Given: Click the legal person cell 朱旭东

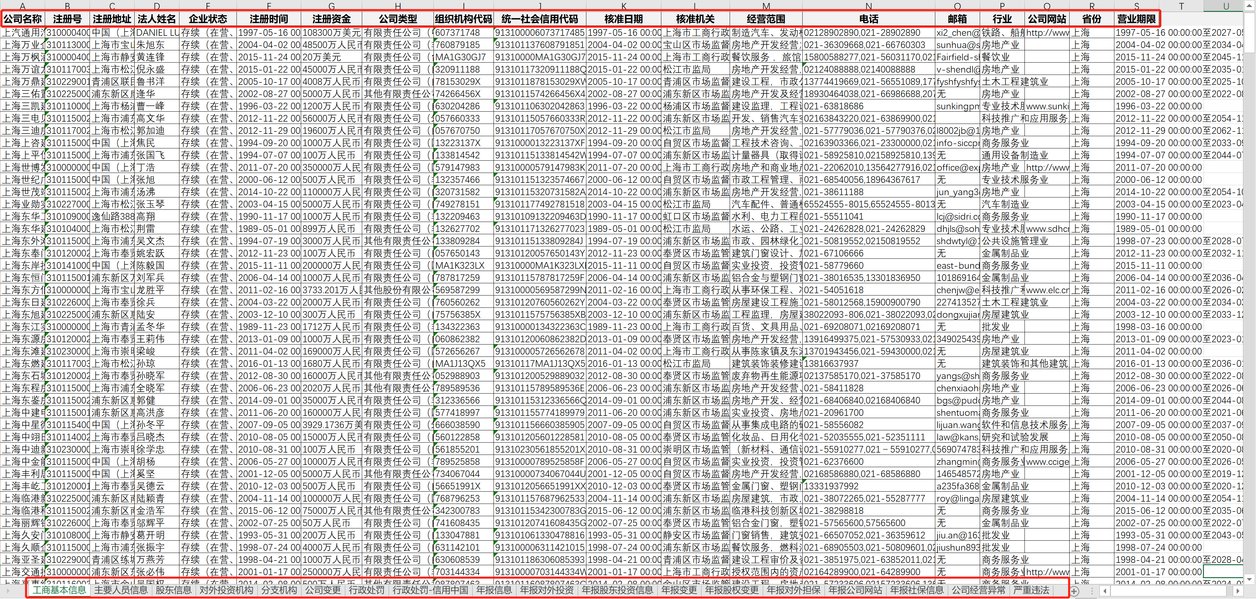Looking at the screenshot, I should pyautogui.click(x=157, y=45).
